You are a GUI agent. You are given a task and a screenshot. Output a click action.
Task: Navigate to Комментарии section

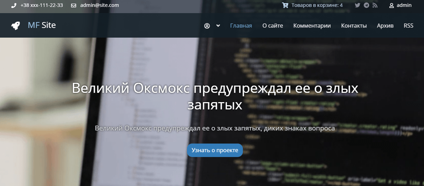click(x=312, y=26)
